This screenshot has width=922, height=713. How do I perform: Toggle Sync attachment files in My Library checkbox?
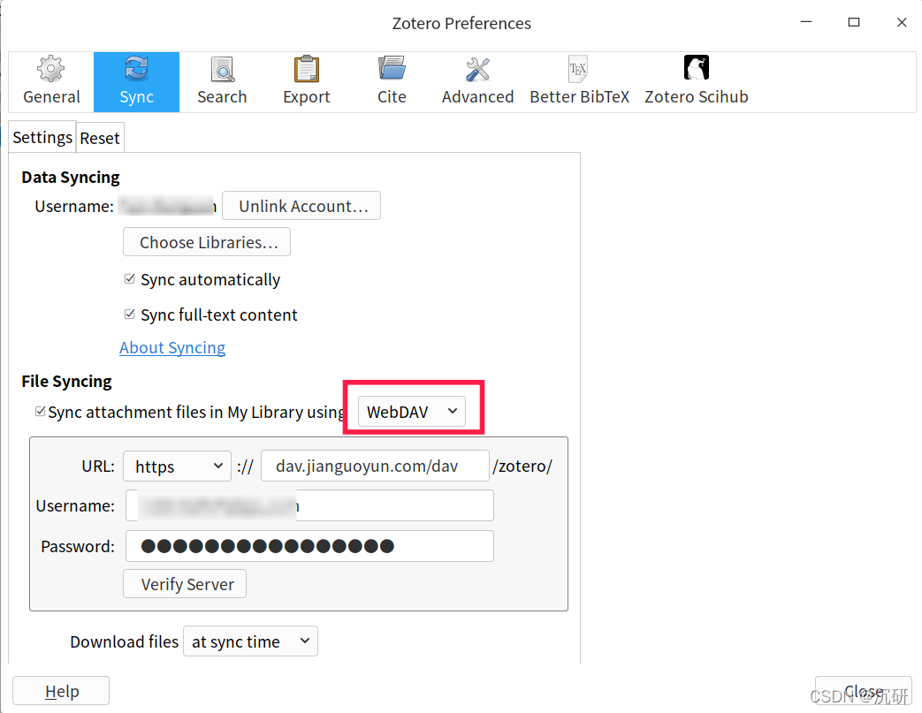coord(40,412)
